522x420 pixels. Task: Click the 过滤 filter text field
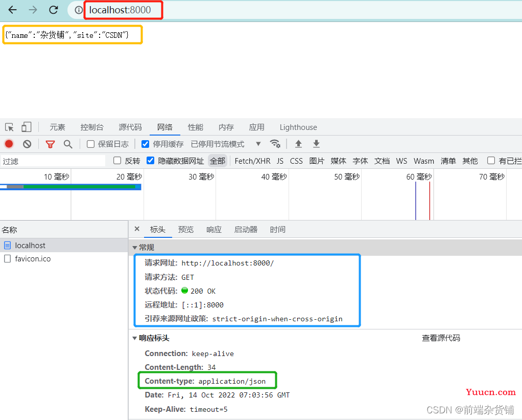coord(53,161)
